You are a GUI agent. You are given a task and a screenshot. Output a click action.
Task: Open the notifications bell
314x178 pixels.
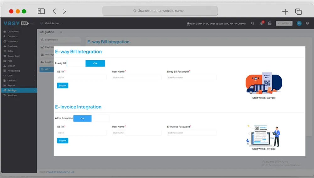tap(262, 23)
